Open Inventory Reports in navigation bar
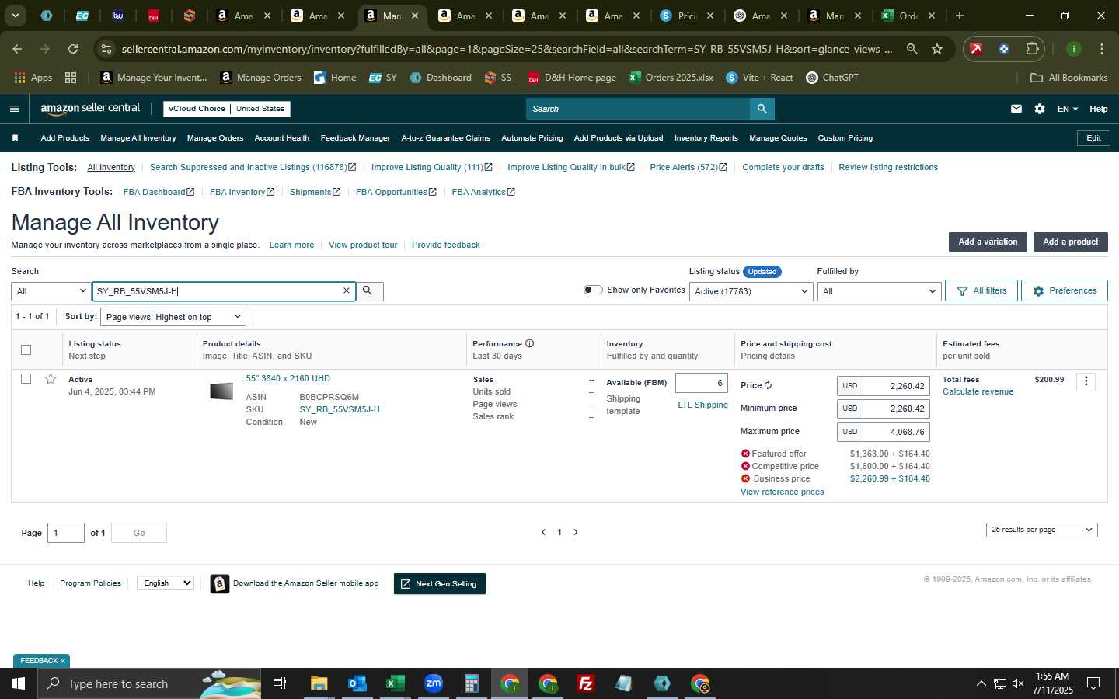 tap(706, 138)
